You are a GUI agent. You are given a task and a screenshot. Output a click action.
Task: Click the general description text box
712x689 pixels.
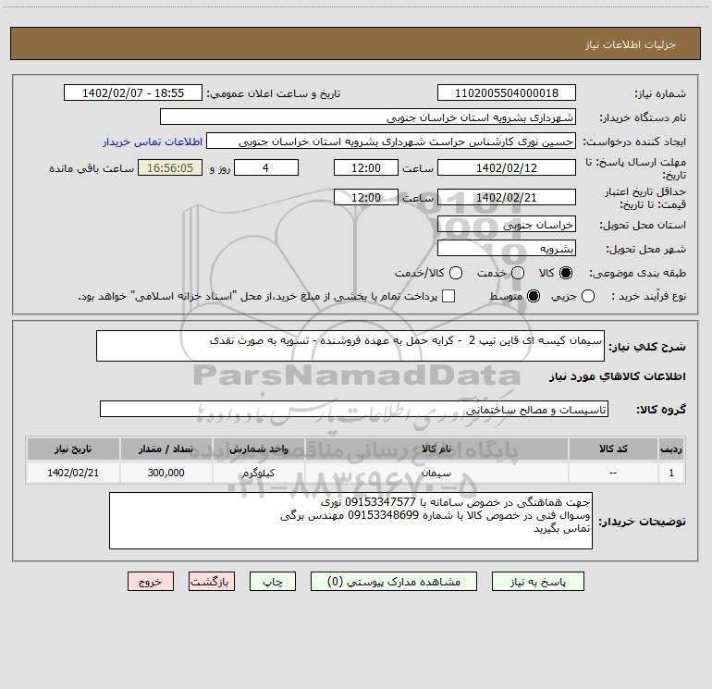tap(350, 346)
